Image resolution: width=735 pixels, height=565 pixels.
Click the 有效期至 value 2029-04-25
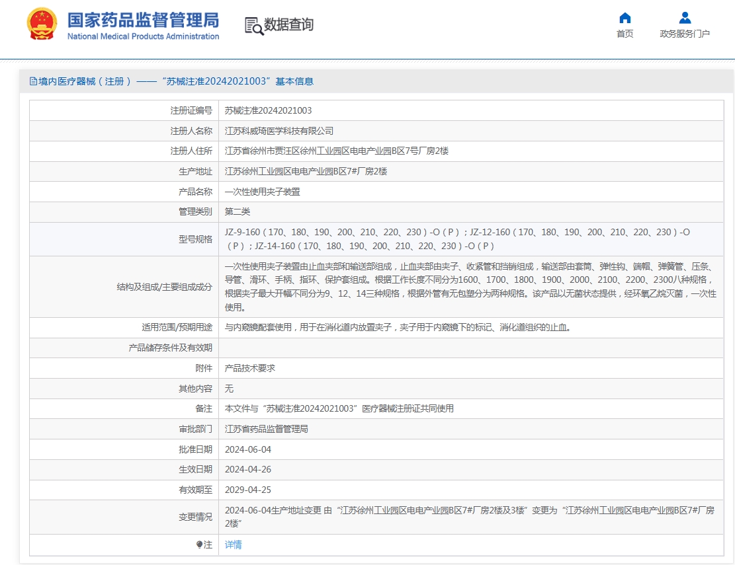(248, 490)
